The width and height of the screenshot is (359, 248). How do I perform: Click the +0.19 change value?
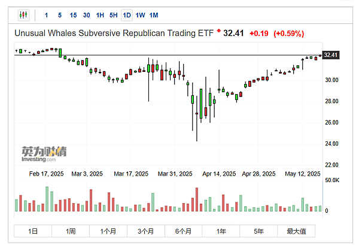coord(259,34)
